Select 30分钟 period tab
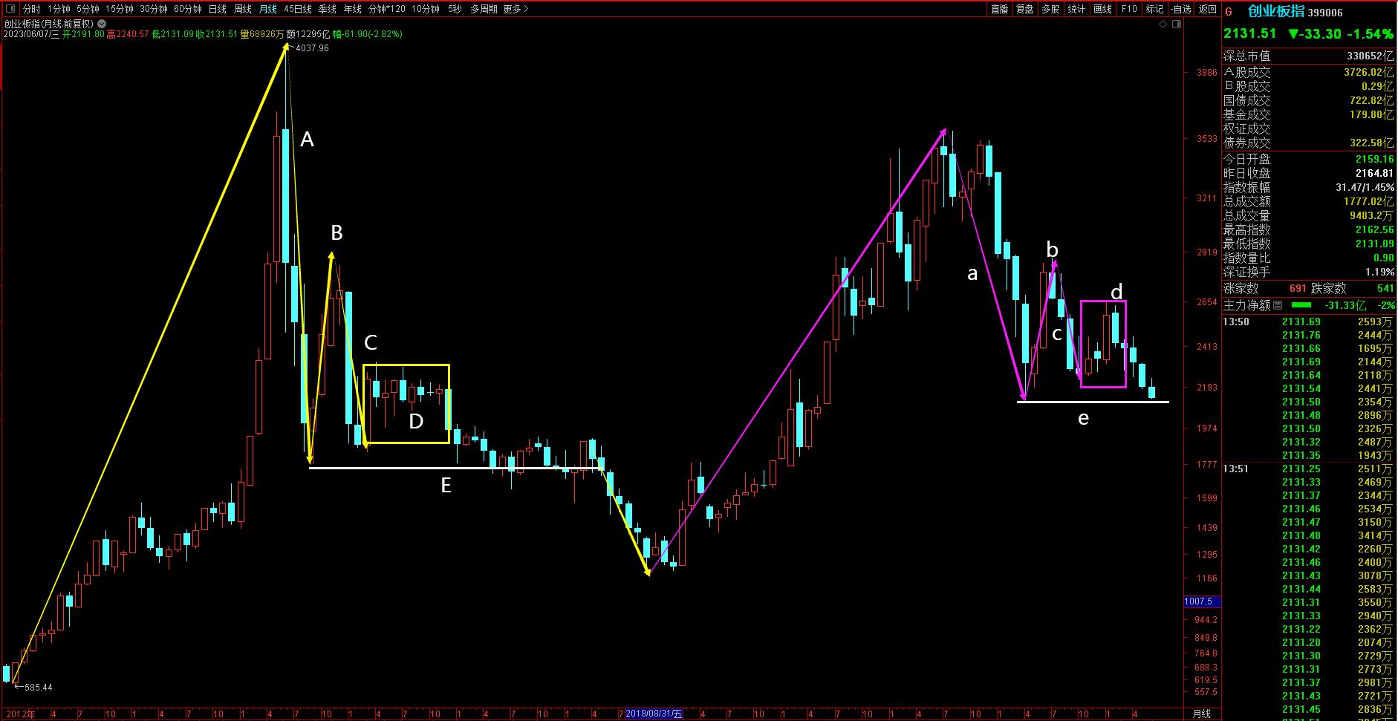This screenshot has height=721, width=1398. click(154, 9)
